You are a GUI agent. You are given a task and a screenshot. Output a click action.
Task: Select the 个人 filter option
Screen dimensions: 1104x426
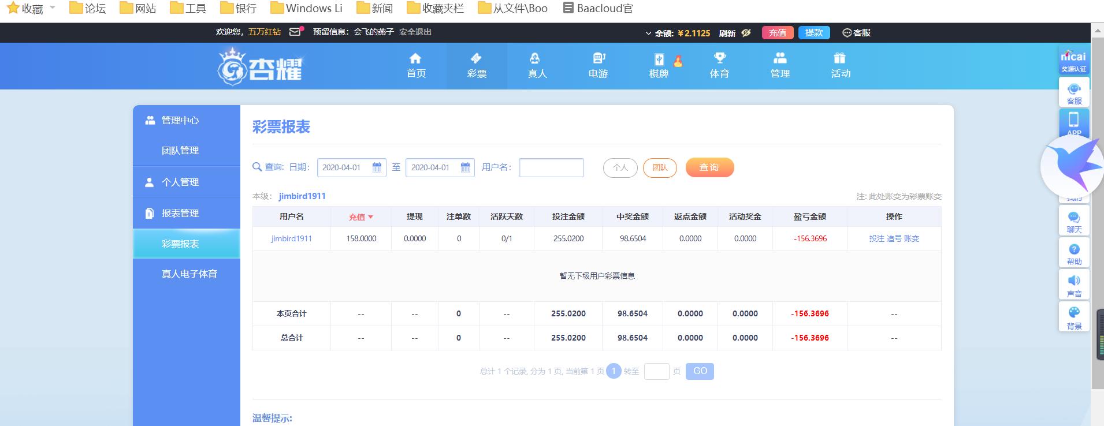[620, 168]
